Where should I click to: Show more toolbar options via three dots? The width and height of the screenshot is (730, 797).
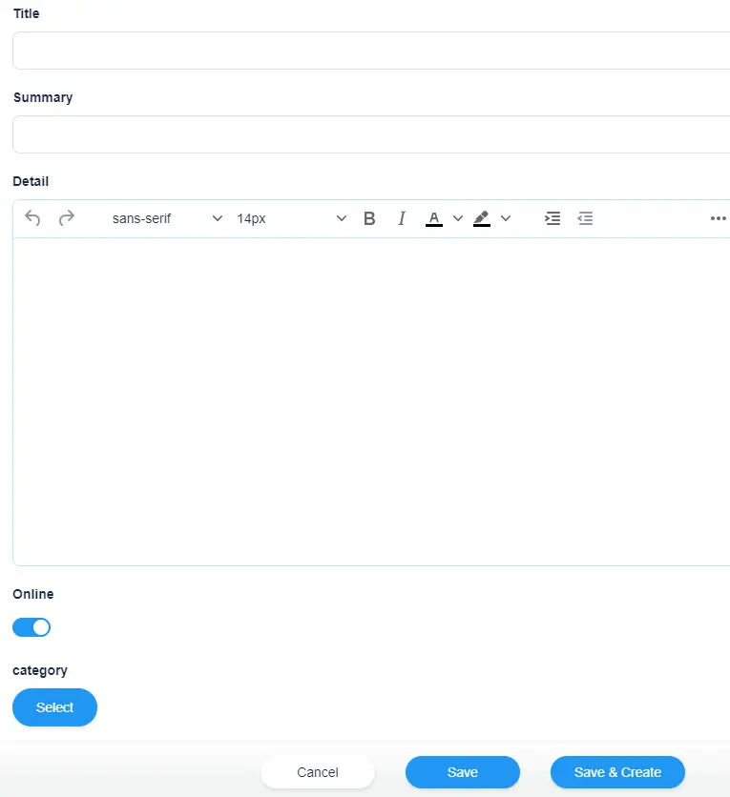click(x=719, y=218)
